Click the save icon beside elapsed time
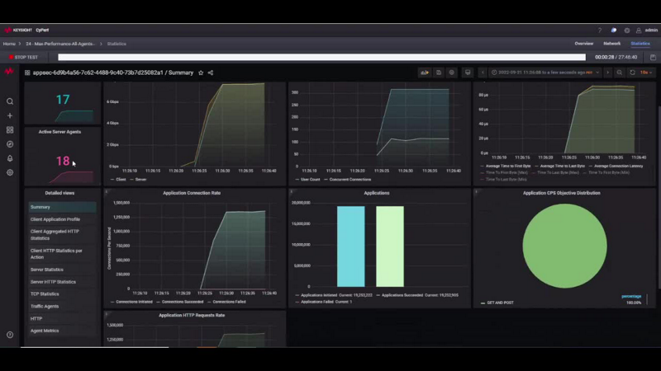This screenshot has height=371, width=661. pyautogui.click(x=653, y=57)
